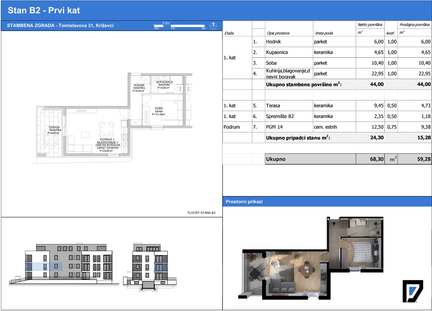
Task: Click the bed symbol in Soba room
Action: (175, 110)
